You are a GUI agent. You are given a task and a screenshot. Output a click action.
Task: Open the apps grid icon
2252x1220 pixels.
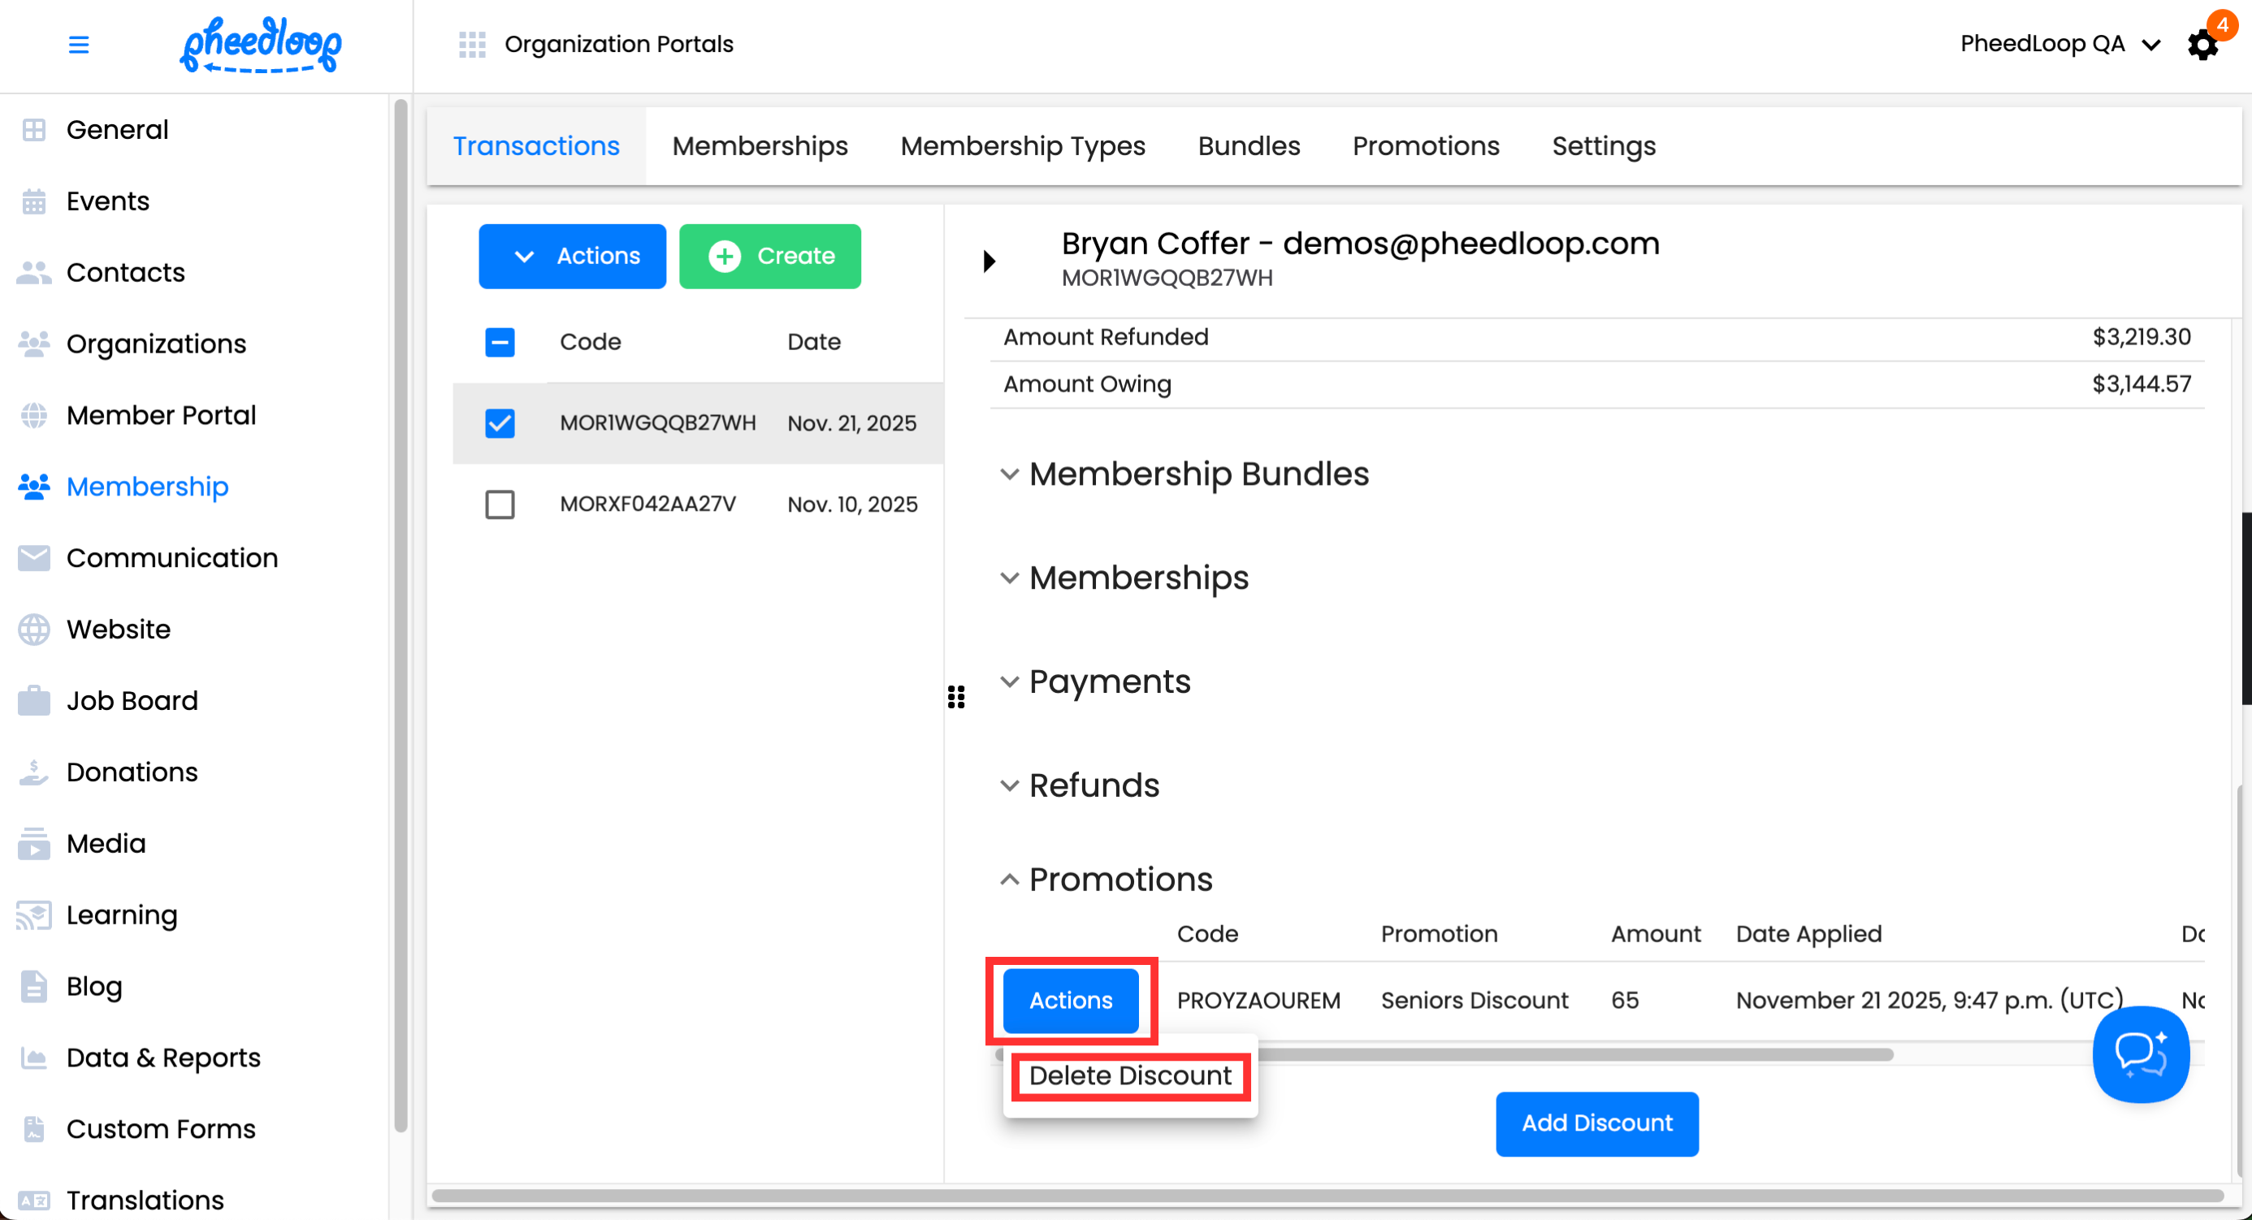click(471, 44)
